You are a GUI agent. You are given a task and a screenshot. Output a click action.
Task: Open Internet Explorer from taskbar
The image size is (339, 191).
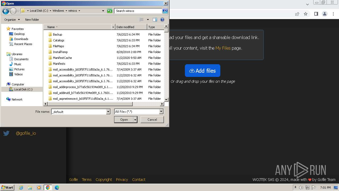pyautogui.click(x=21, y=188)
